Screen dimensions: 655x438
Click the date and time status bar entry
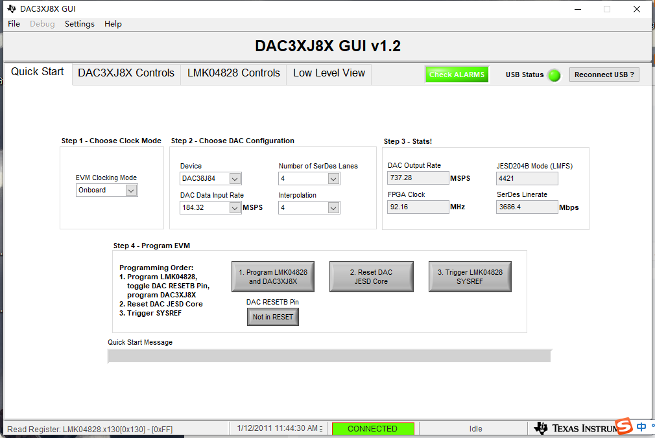(279, 428)
